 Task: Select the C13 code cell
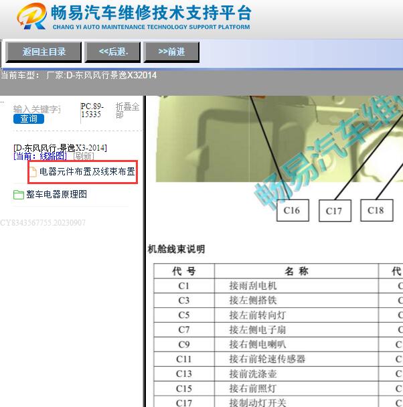coord(184,374)
